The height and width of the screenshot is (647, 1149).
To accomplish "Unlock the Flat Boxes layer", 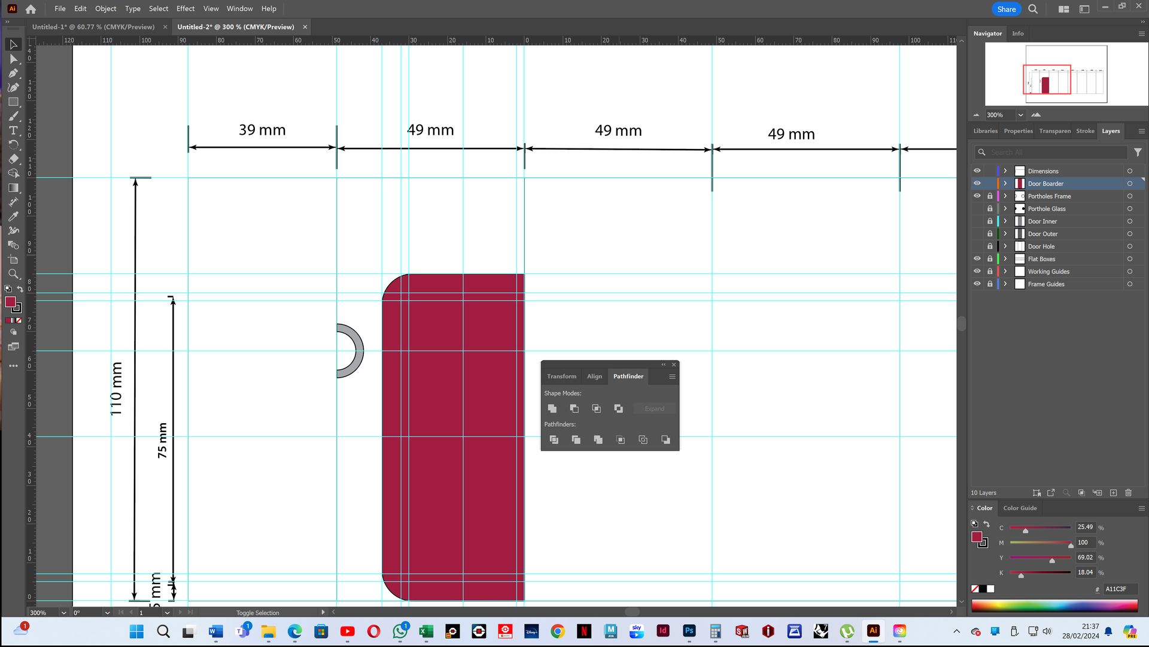I will [x=990, y=259].
